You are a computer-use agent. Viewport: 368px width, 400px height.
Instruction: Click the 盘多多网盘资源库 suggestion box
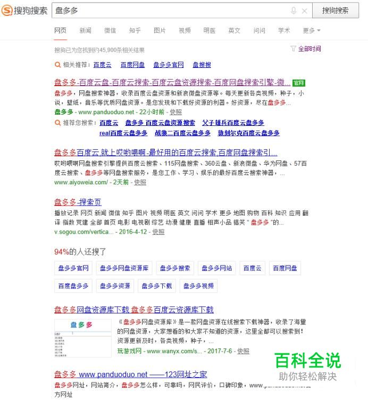(124, 268)
